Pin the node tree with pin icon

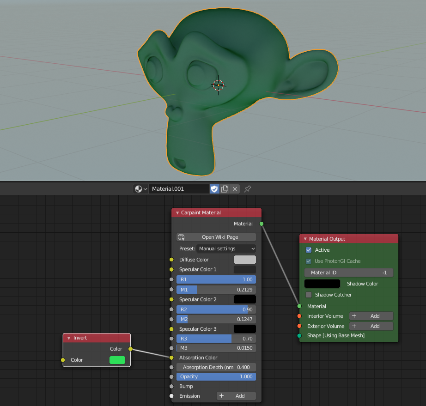click(248, 189)
